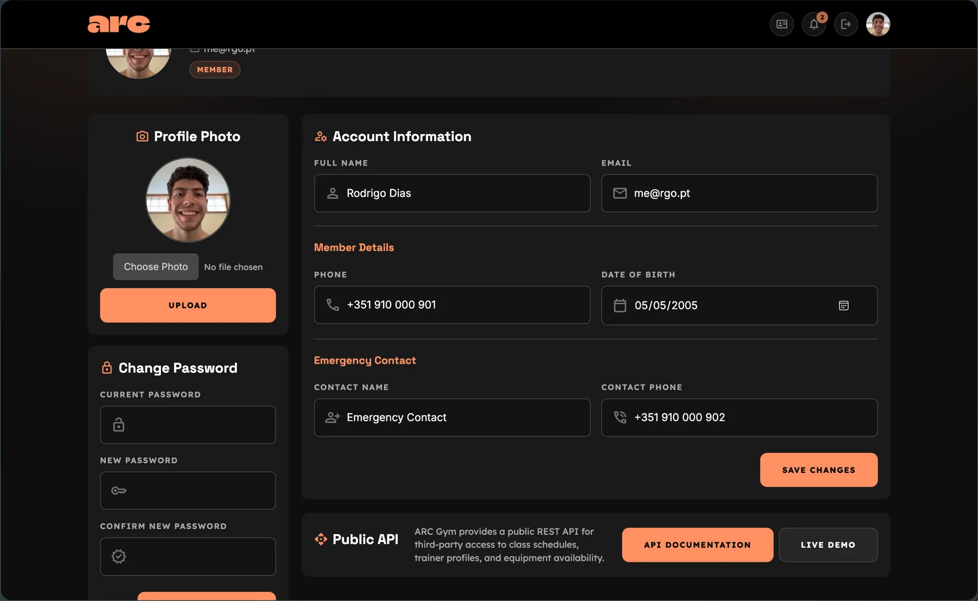Viewport: 978px width, 601px height.
Task: Focus the New Password field
Action: (x=188, y=490)
